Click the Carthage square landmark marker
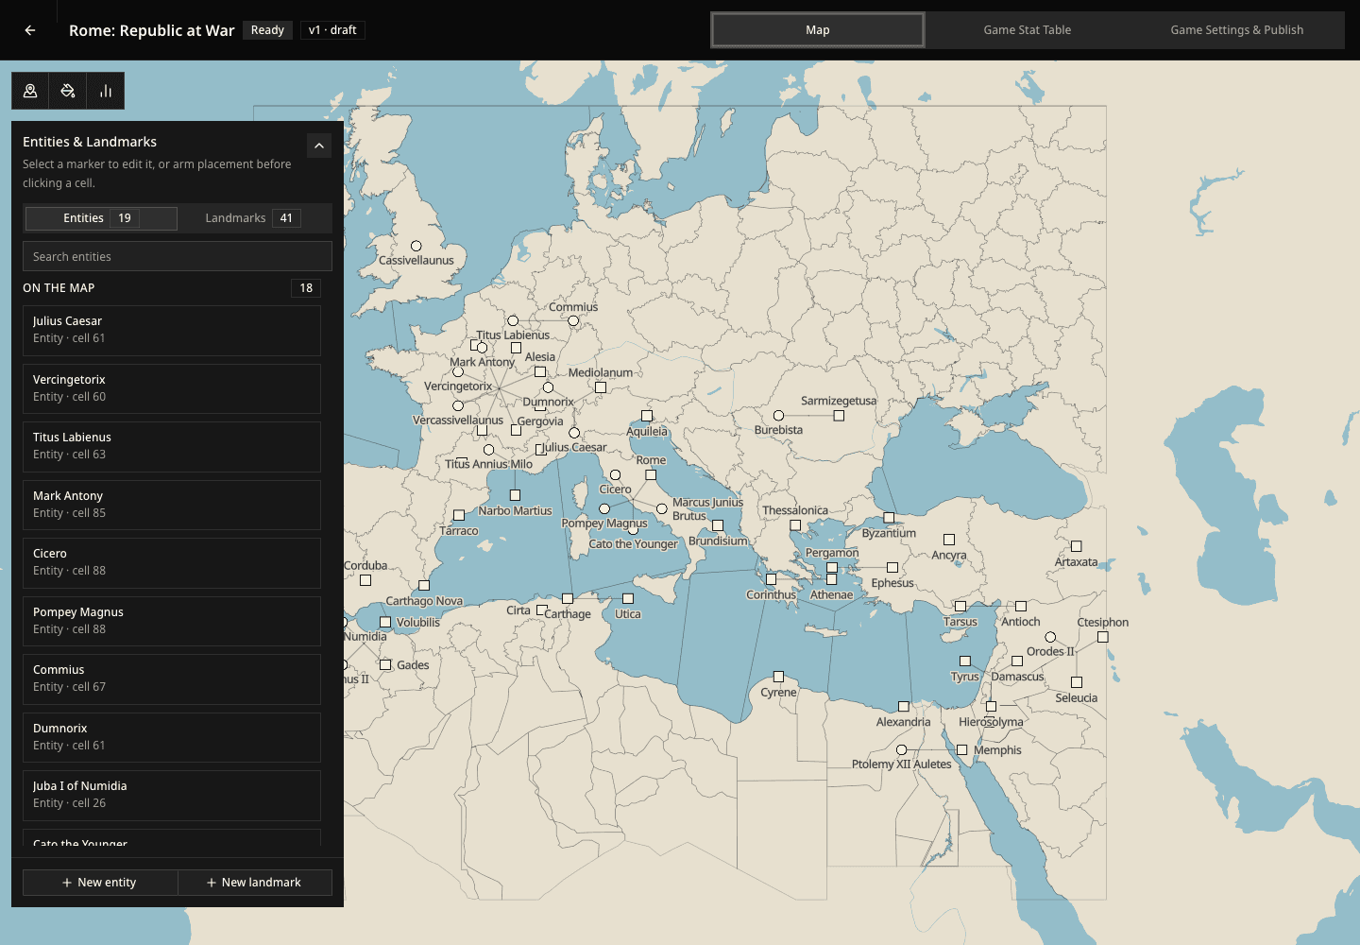 pyautogui.click(x=568, y=598)
